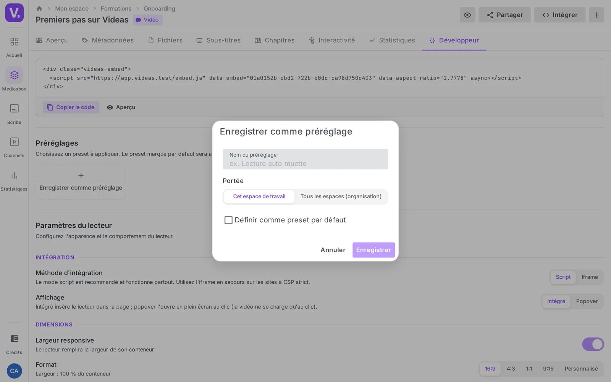
Task: Select Script integration method
Action: [x=563, y=277]
